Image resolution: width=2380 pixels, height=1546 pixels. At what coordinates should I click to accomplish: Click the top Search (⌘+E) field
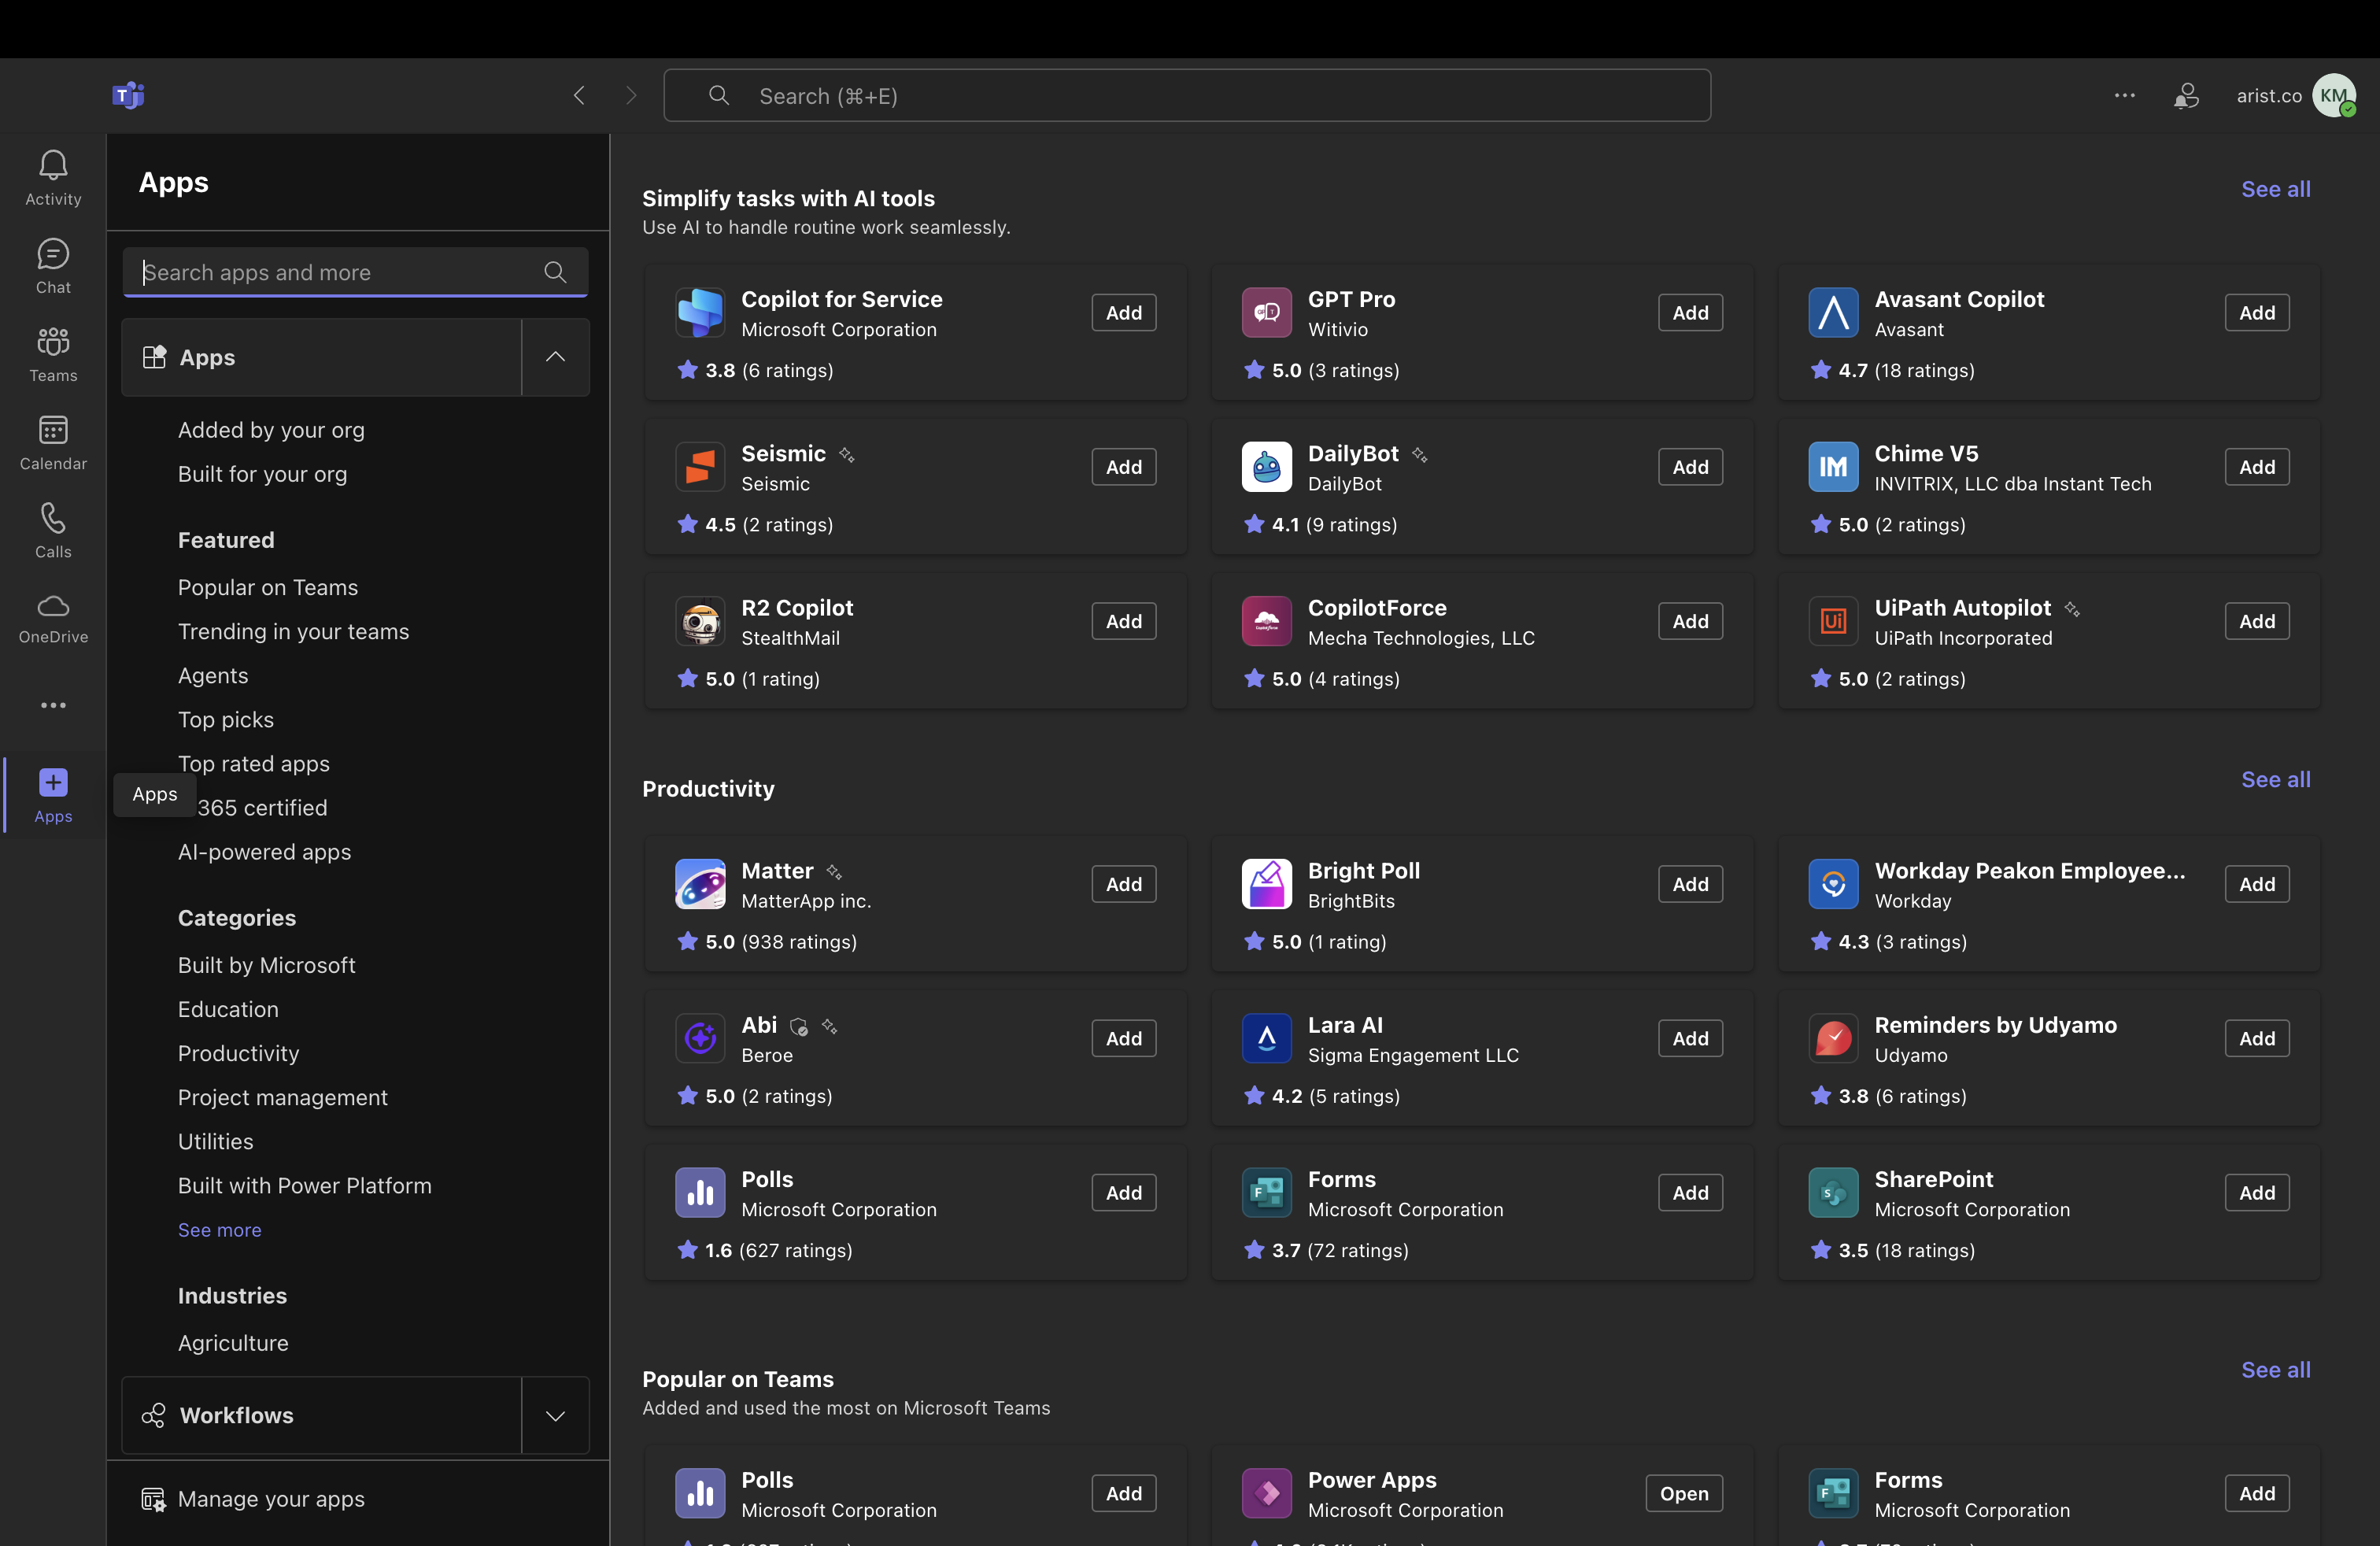coord(1187,95)
